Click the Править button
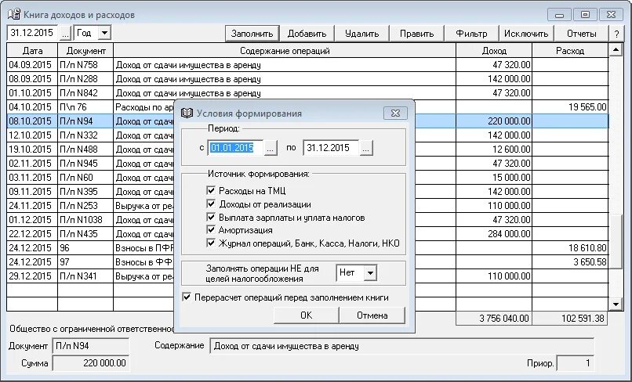Screen dimensions: 632x382 (x=416, y=34)
